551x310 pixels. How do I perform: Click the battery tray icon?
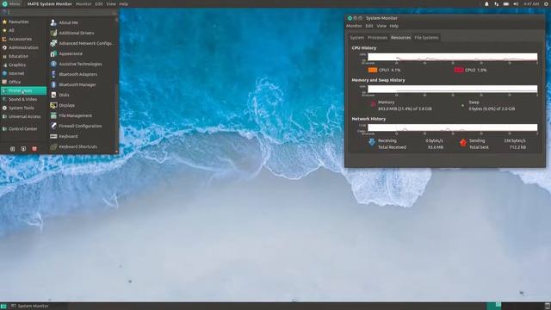click(x=506, y=3)
